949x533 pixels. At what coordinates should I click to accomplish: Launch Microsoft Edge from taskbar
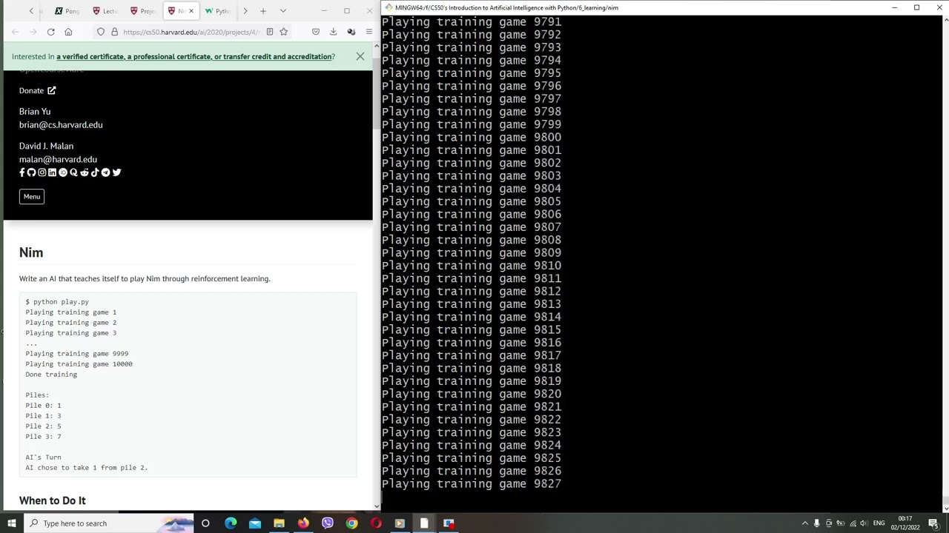231,523
